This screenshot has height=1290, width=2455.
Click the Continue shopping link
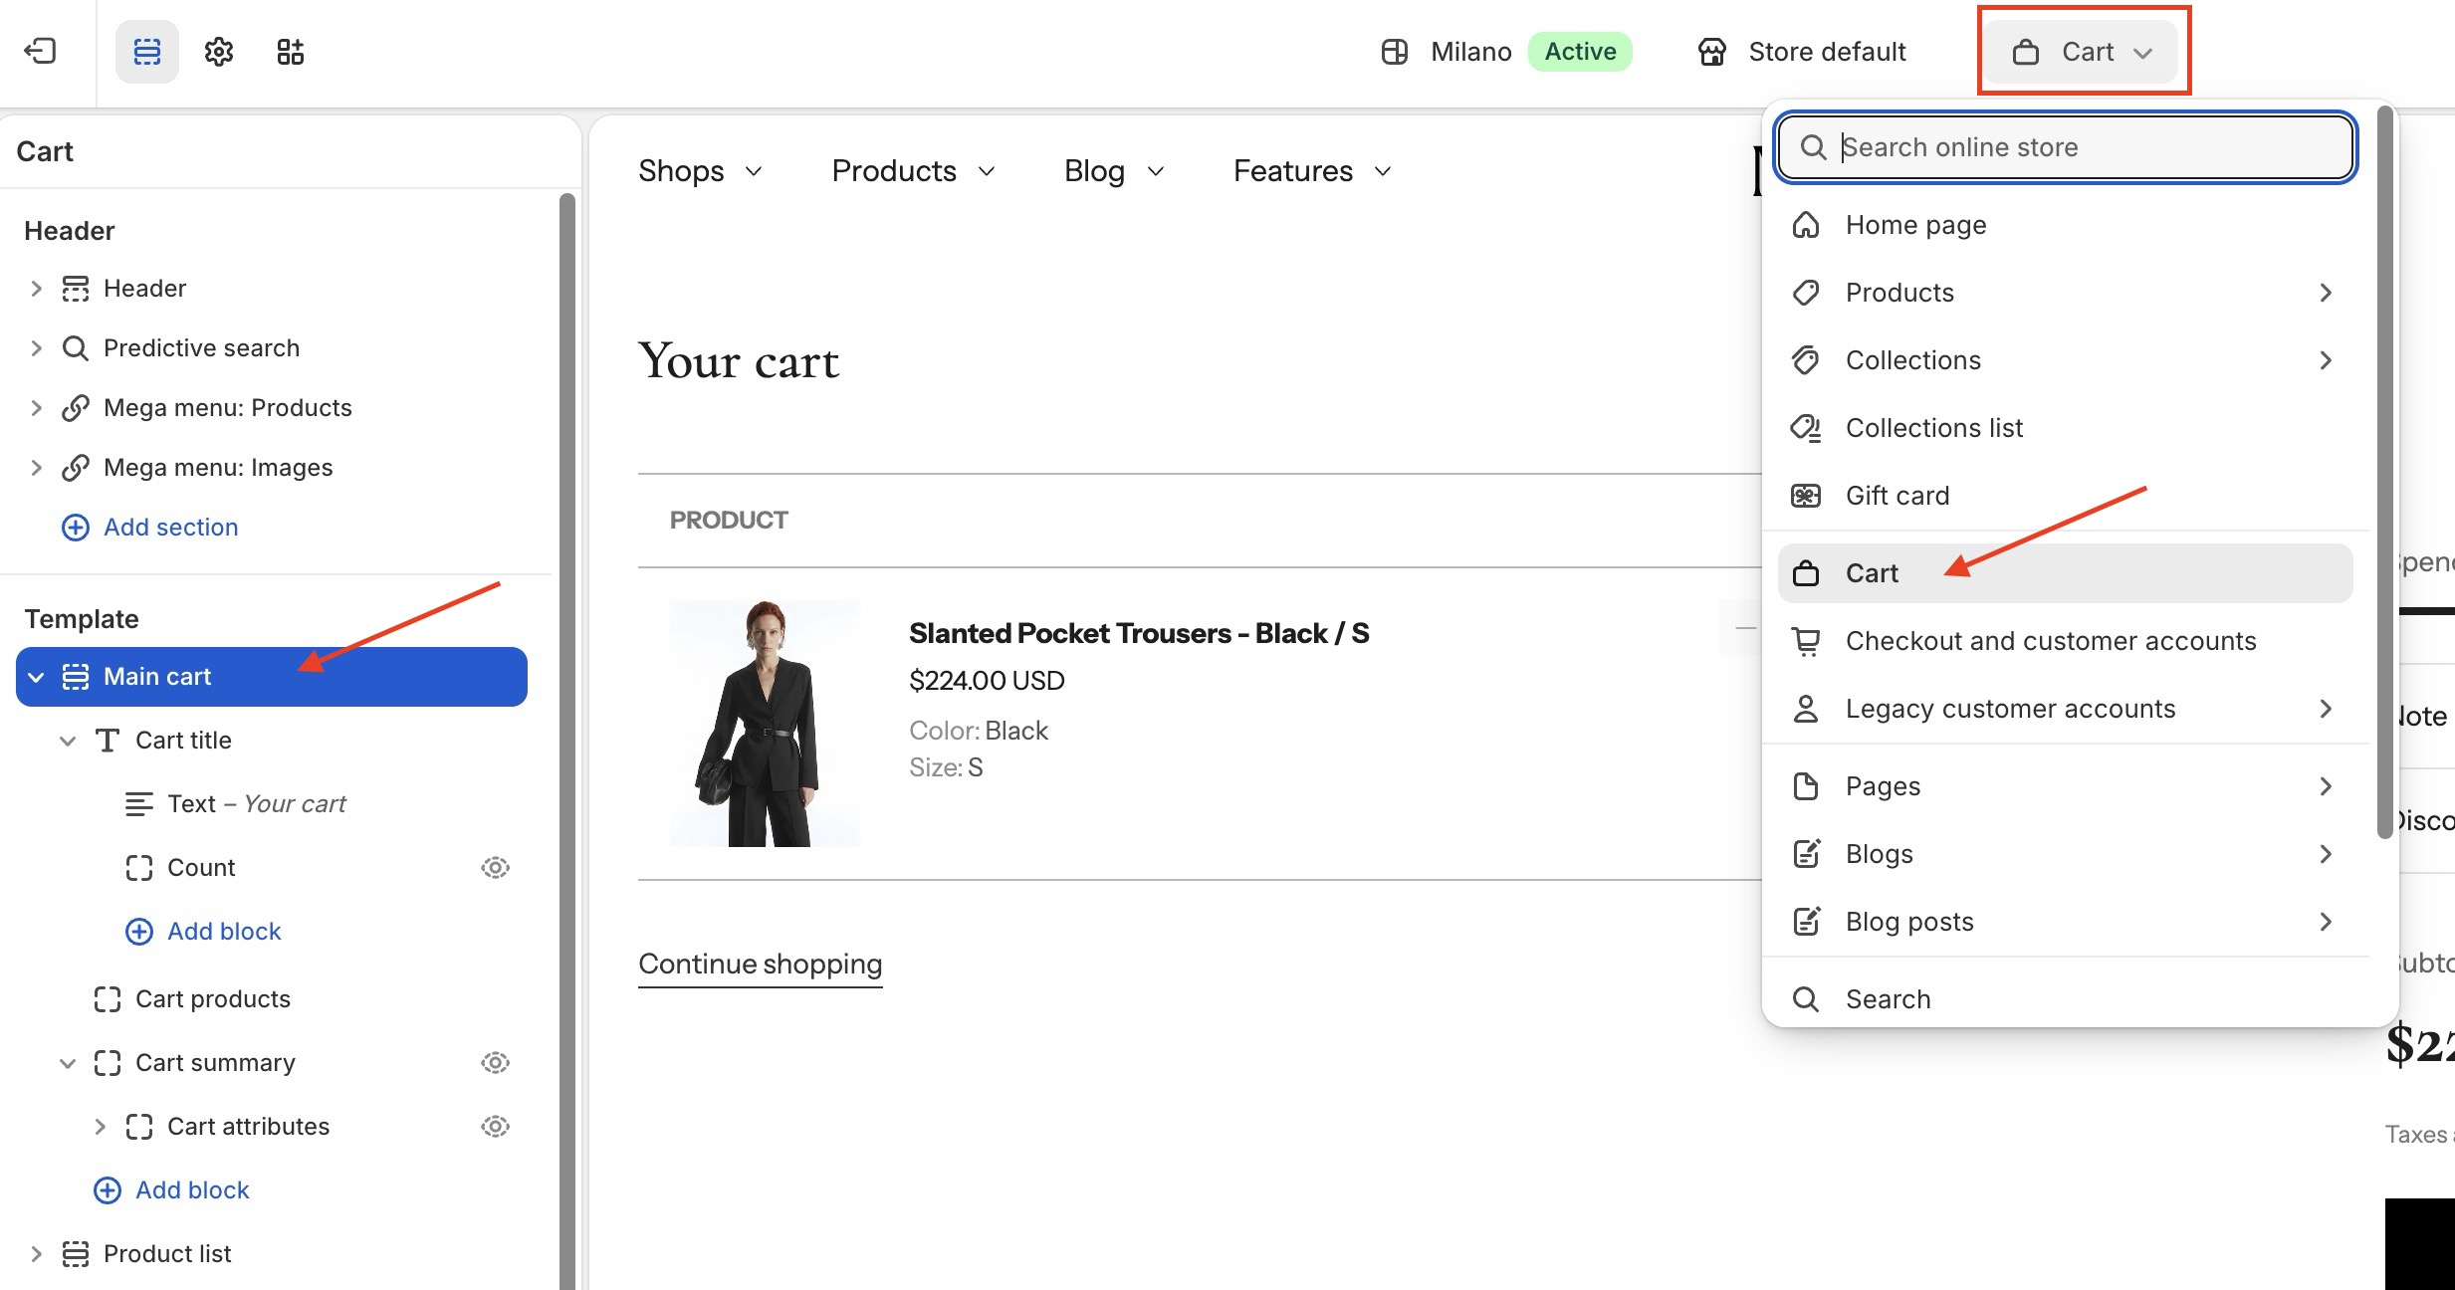(x=761, y=964)
